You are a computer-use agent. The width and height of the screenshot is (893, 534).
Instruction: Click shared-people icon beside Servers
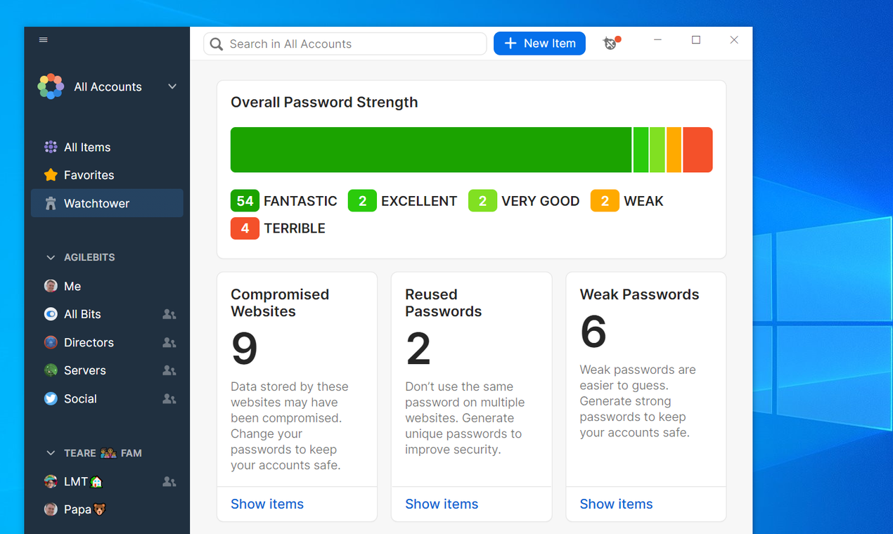click(x=169, y=370)
